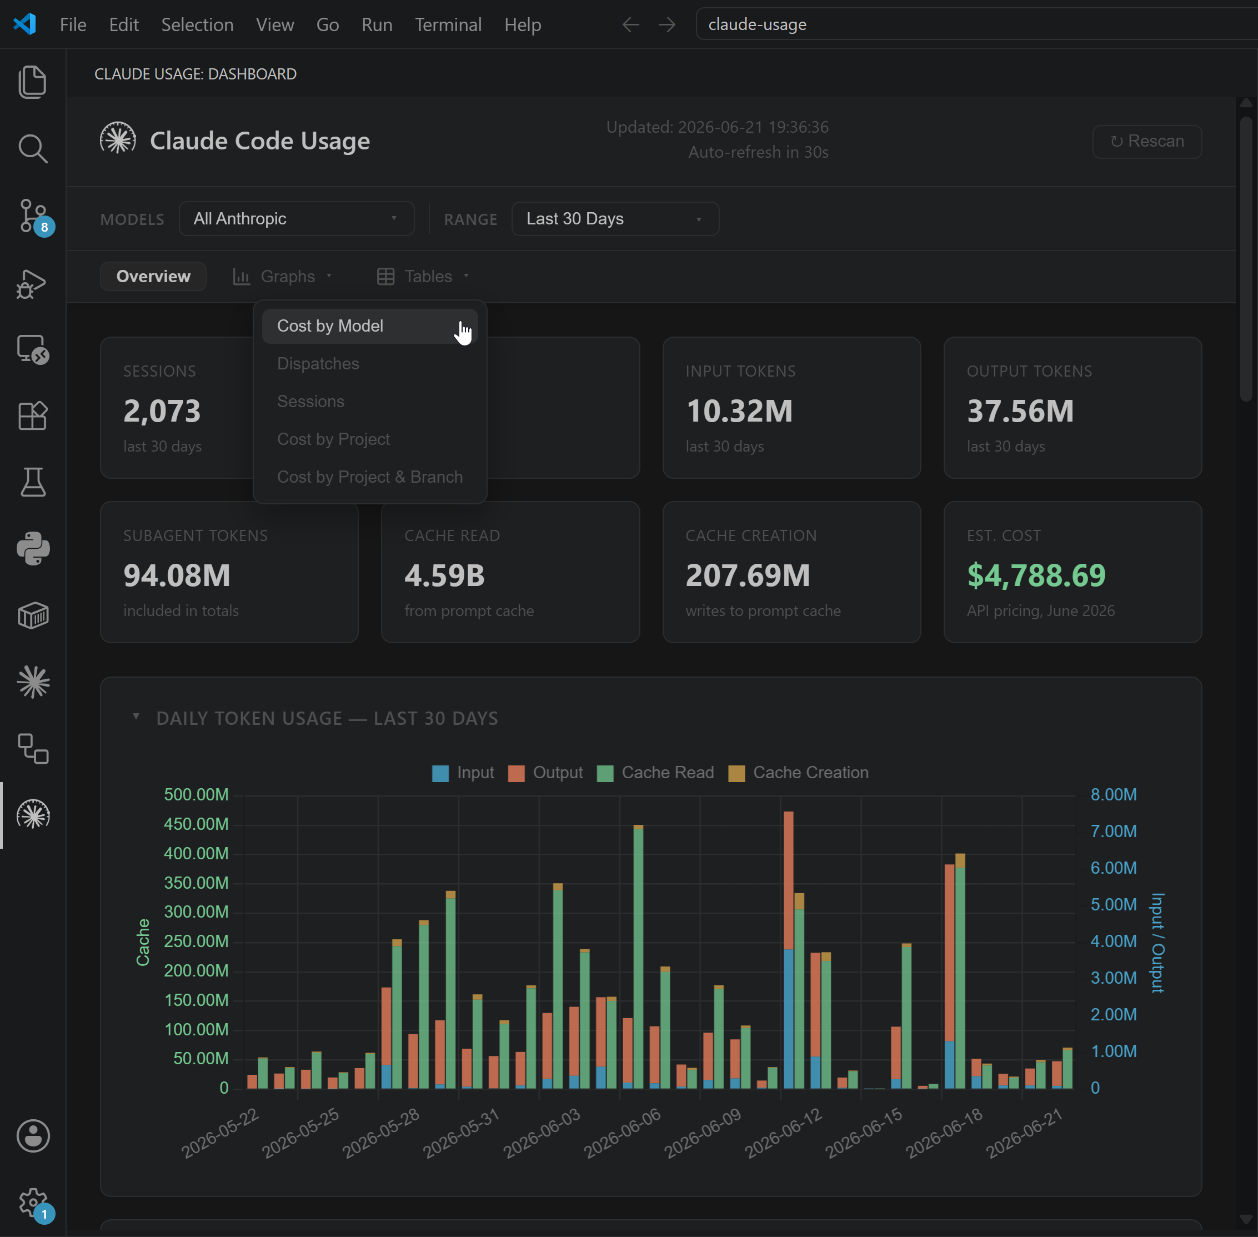Toggle the Cache Creation series in the legend

click(798, 773)
